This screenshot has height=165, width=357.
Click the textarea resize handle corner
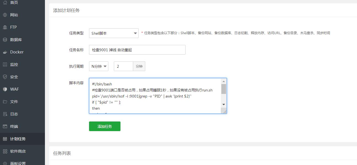pyautogui.click(x=224, y=111)
